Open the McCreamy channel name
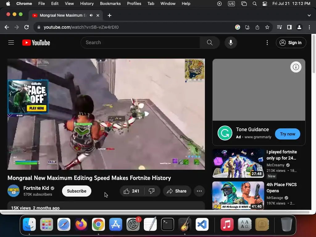 point(275,165)
